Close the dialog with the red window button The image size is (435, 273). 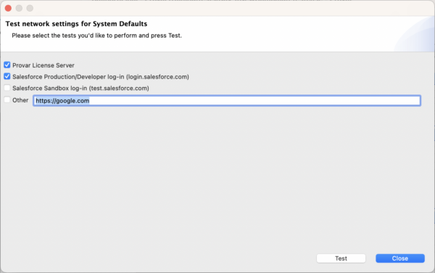tap(8, 8)
